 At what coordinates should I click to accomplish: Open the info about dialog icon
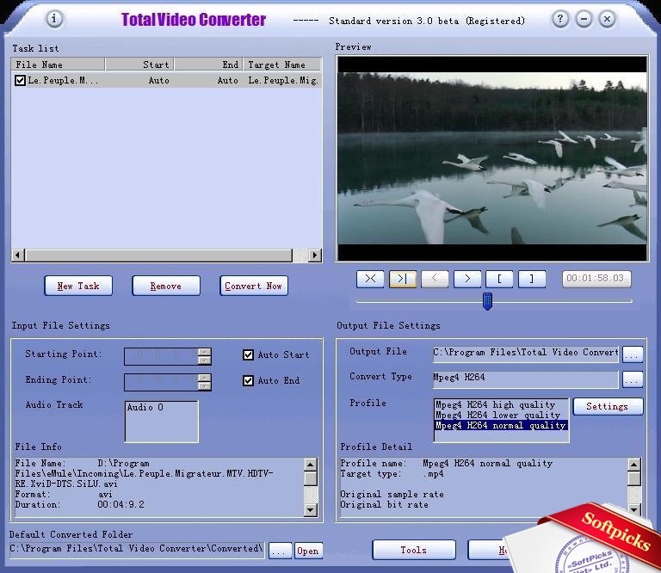coord(54,19)
